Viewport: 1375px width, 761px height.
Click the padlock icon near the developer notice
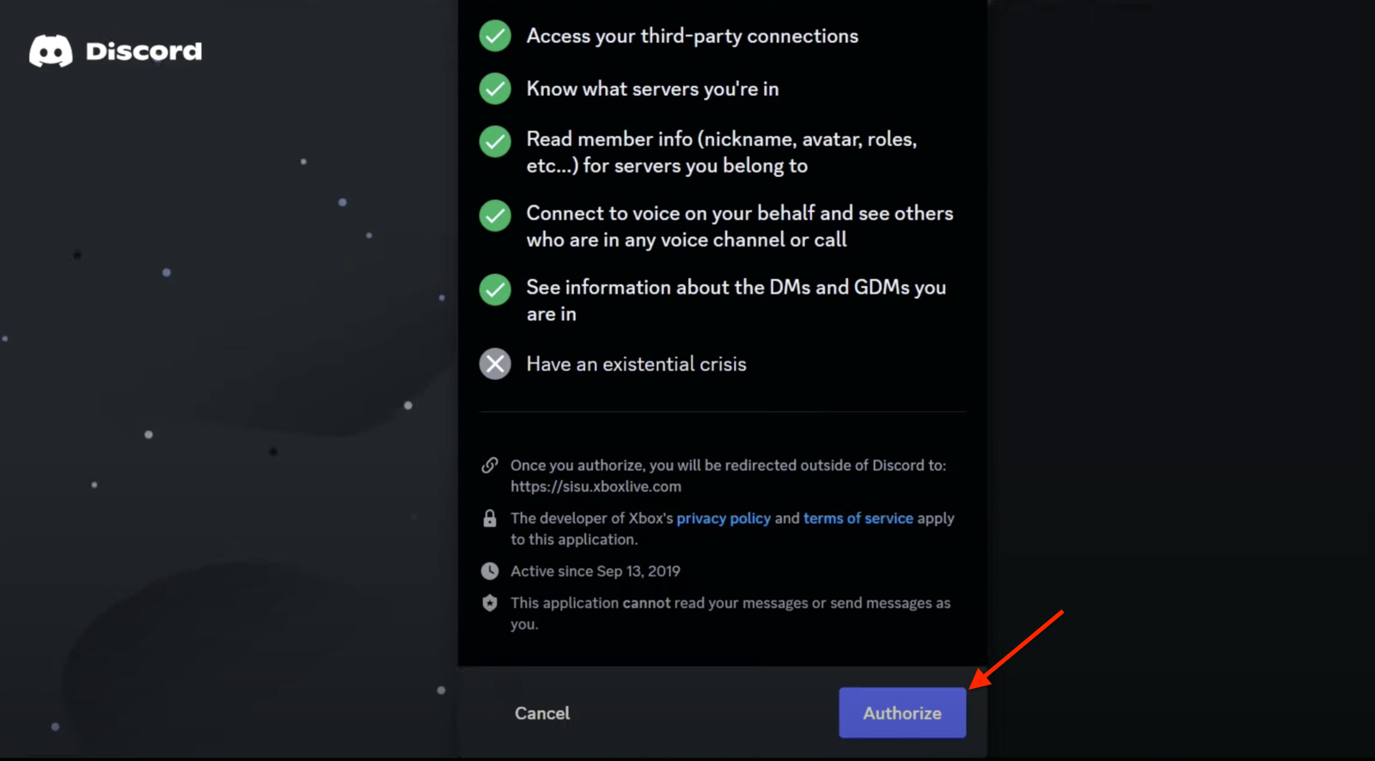coord(490,518)
